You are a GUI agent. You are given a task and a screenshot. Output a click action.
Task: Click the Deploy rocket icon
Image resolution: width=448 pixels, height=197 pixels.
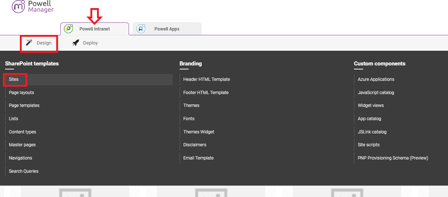(x=76, y=43)
